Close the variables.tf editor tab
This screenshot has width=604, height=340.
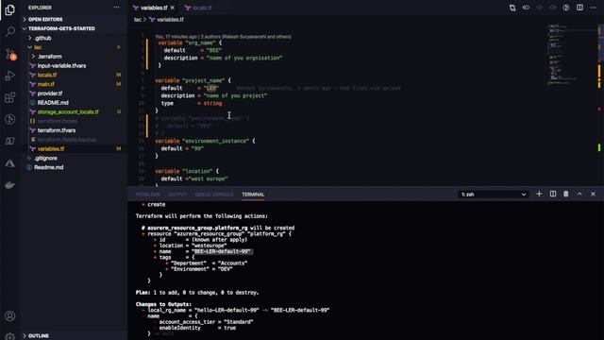point(172,8)
